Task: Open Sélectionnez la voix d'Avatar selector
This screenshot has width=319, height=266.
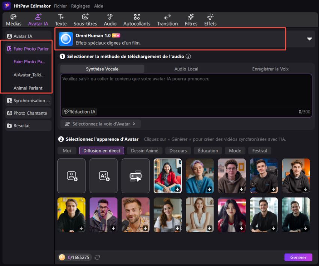Action: point(100,124)
